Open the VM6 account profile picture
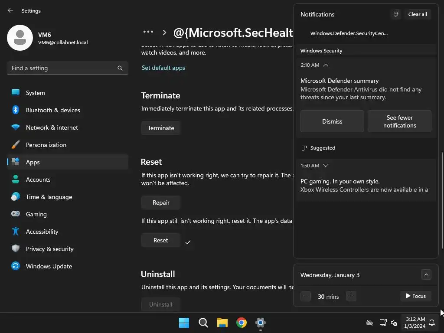444x333 pixels. pos(20,38)
